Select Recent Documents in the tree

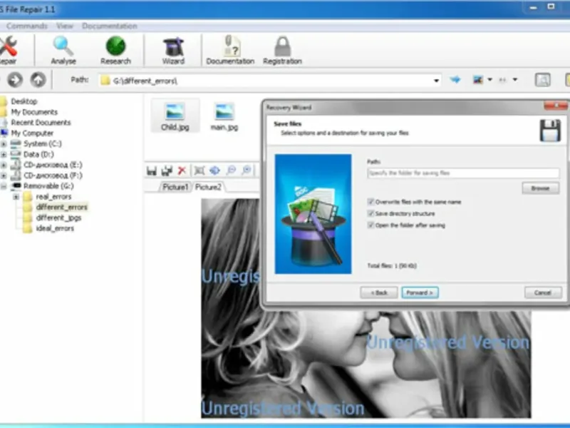41,122
